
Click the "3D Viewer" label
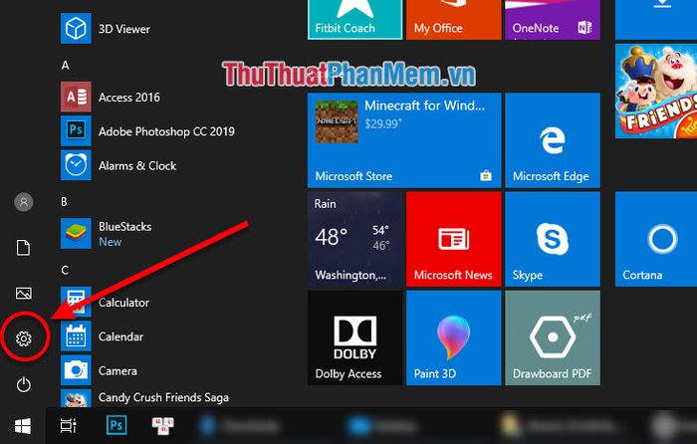click(x=124, y=29)
